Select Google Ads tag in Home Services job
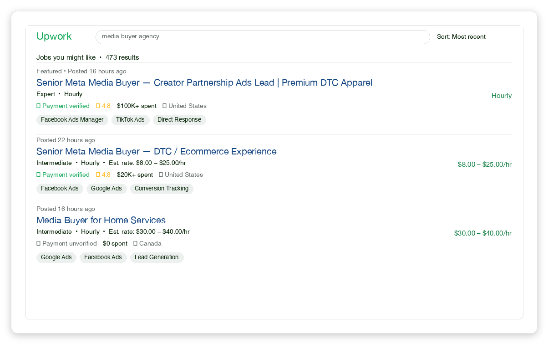548x344 pixels. pyautogui.click(x=56, y=257)
